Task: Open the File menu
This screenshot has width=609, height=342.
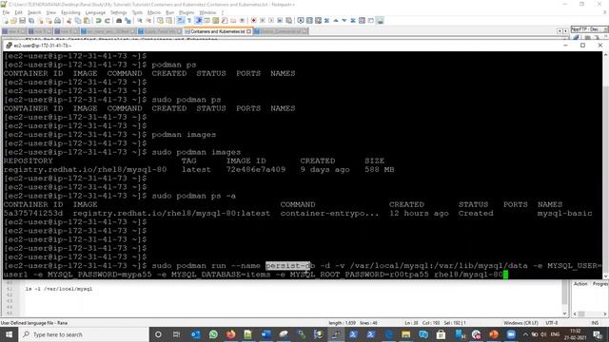Action: point(6,12)
